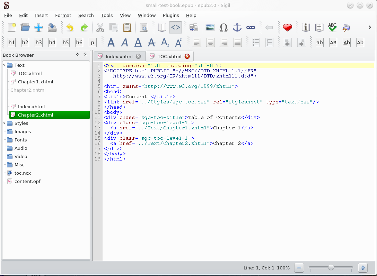The width and height of the screenshot is (377, 276).
Task: Click the Insert ID anchor icon
Action: click(x=237, y=28)
